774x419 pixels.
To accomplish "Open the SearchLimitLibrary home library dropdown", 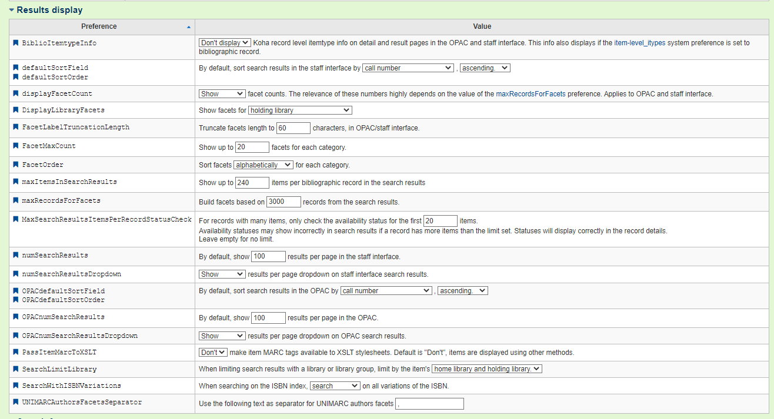I will pyautogui.click(x=486, y=369).
